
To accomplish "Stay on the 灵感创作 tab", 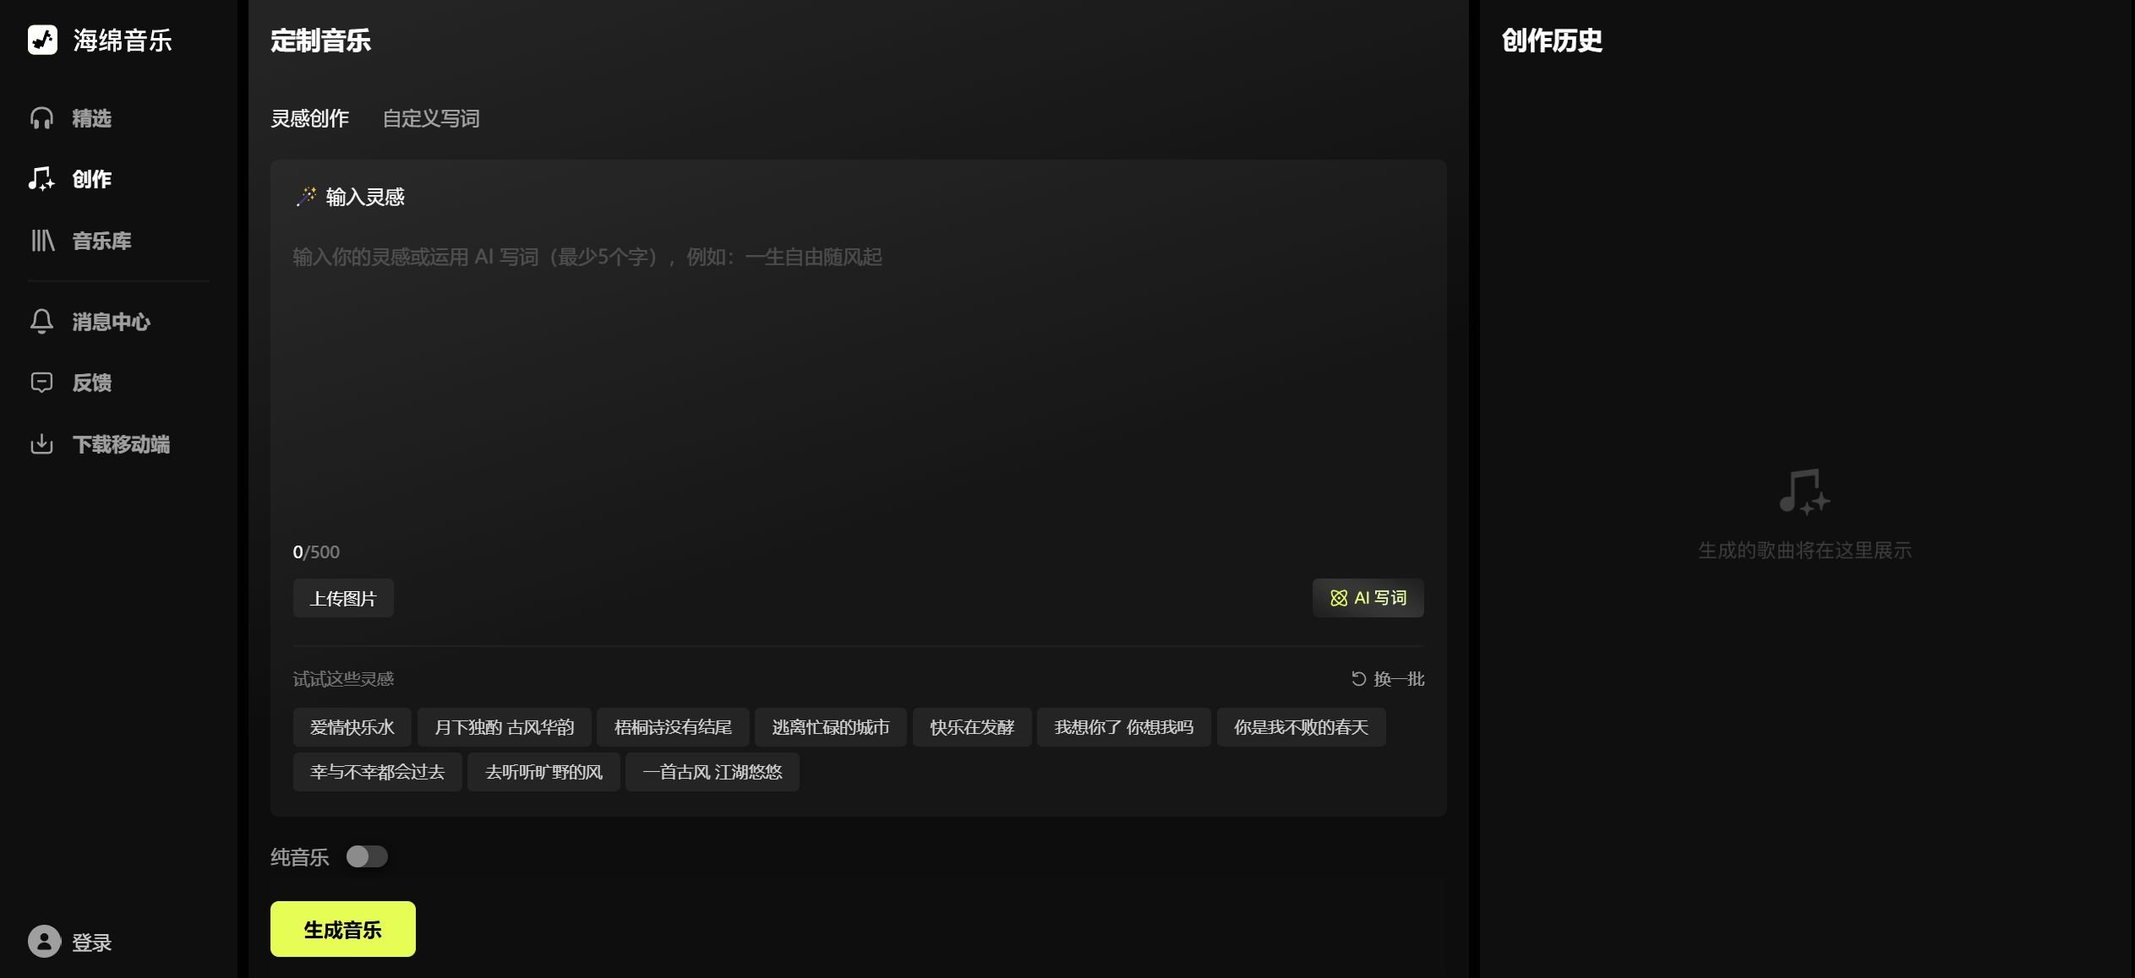I will pos(310,118).
